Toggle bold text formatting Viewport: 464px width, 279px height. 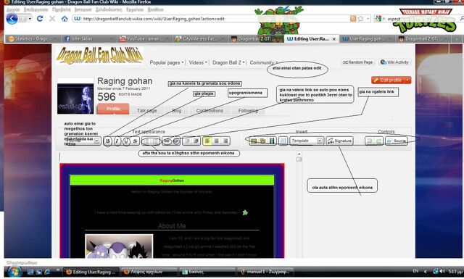108,141
